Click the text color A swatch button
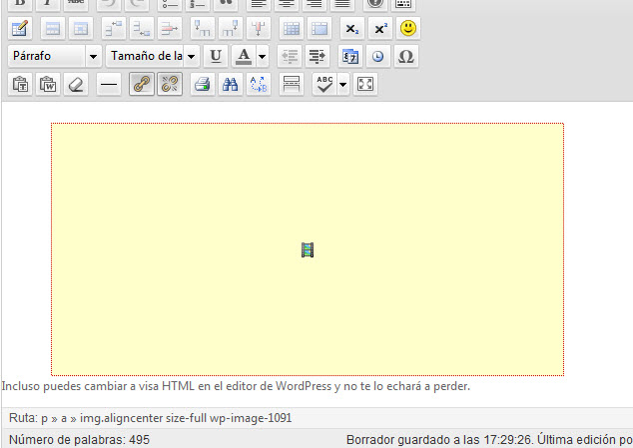This screenshot has width=633, height=448. click(x=243, y=56)
